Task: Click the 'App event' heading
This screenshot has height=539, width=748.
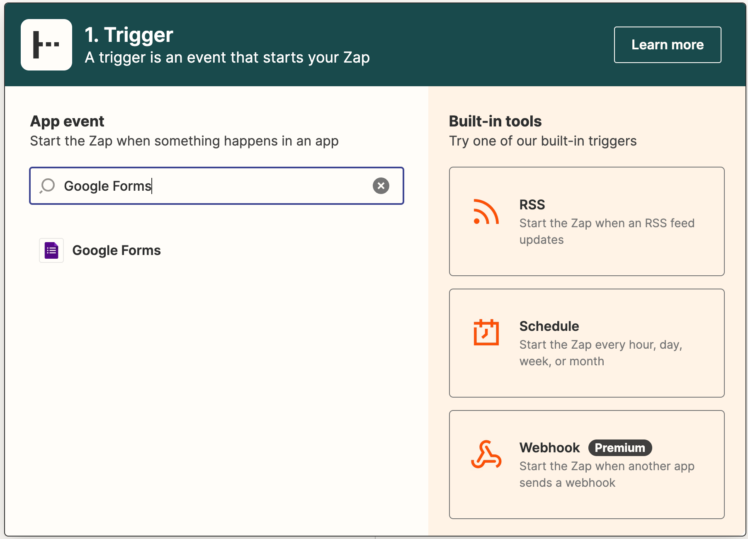Action: coord(67,121)
